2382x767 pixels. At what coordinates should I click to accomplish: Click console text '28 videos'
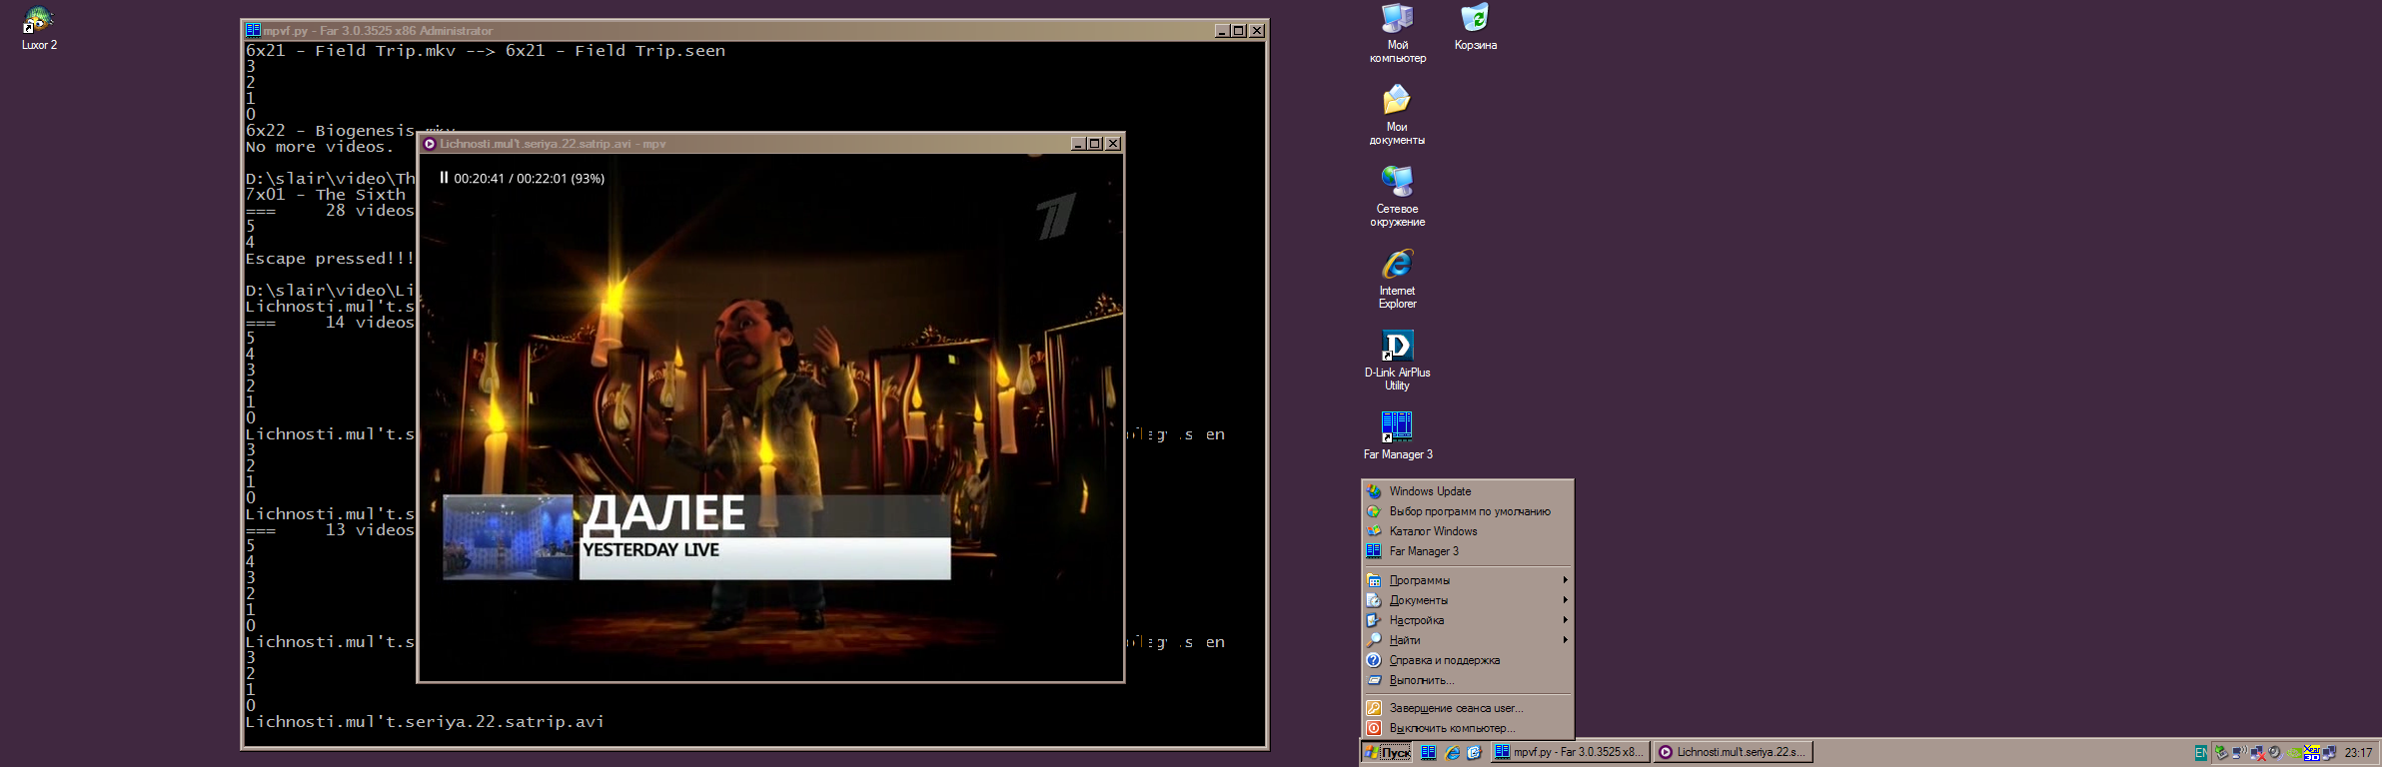370,211
